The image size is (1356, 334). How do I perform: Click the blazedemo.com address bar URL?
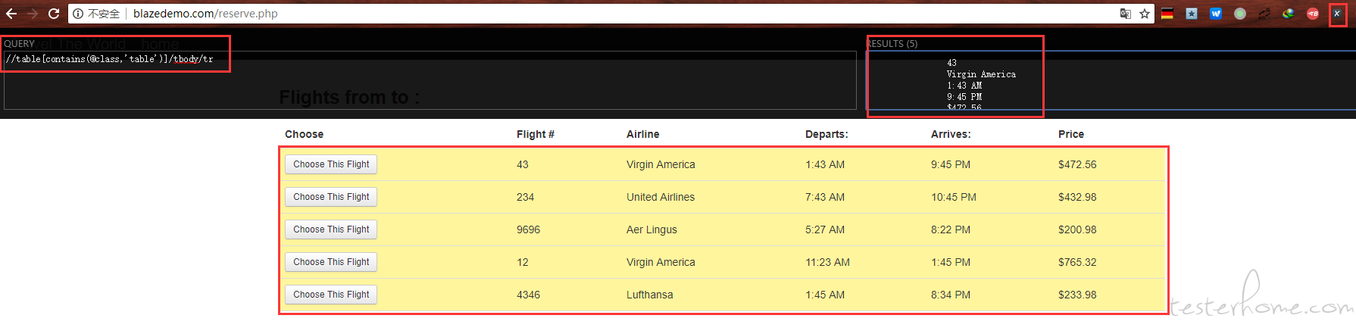(205, 14)
